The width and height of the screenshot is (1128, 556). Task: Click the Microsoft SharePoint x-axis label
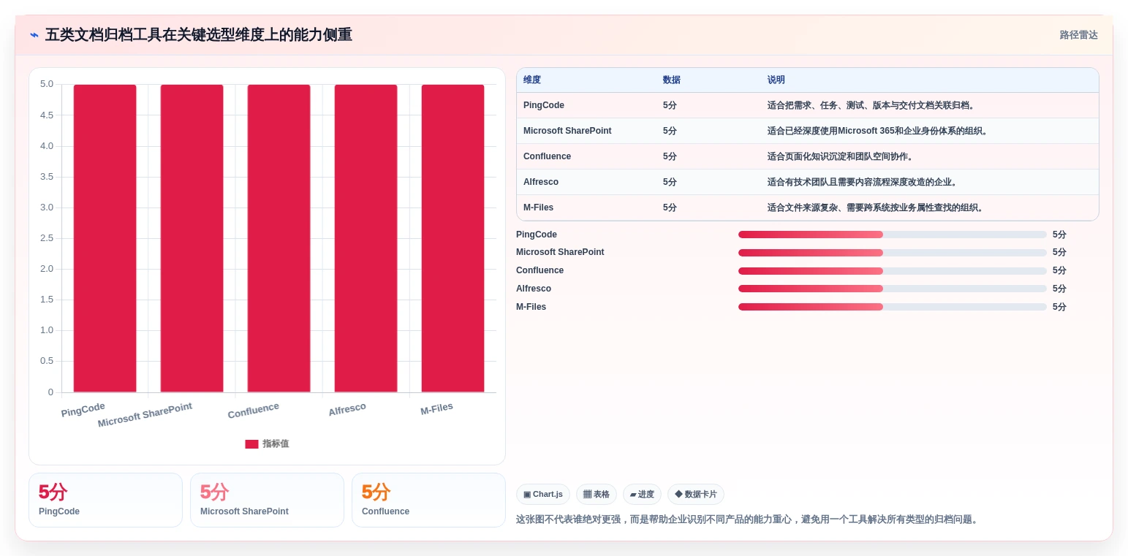[145, 415]
